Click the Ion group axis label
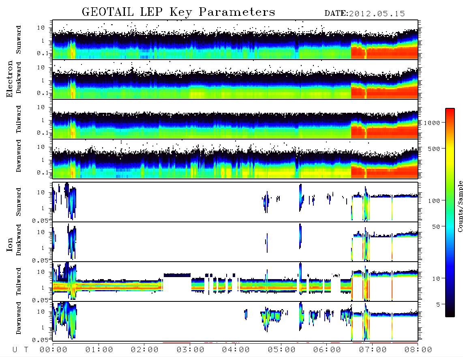This screenshot has height=357, width=463. (9, 244)
